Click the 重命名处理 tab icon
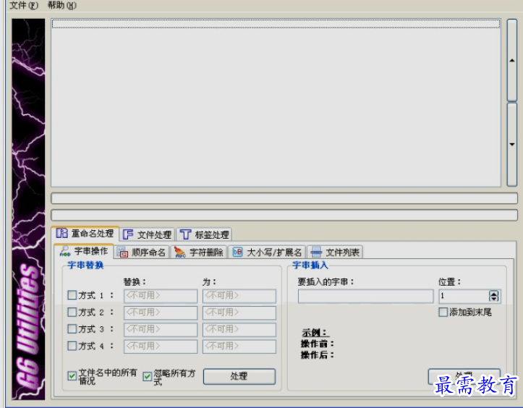523x408 pixels. [x=61, y=233]
